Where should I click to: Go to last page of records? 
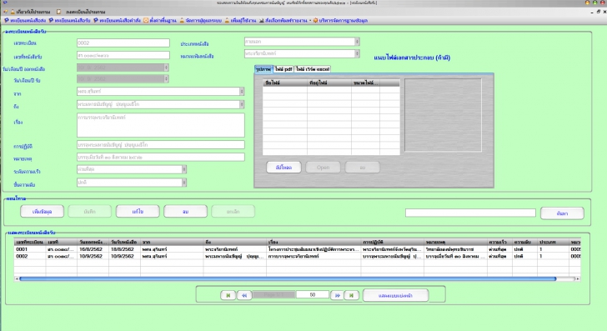pyautogui.click(x=352, y=295)
